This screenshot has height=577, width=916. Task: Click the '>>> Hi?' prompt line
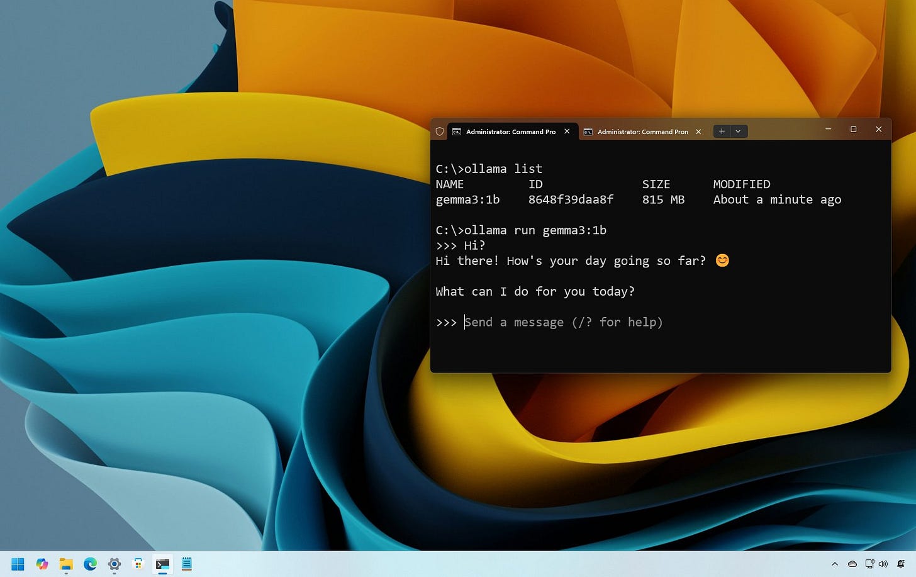461,245
